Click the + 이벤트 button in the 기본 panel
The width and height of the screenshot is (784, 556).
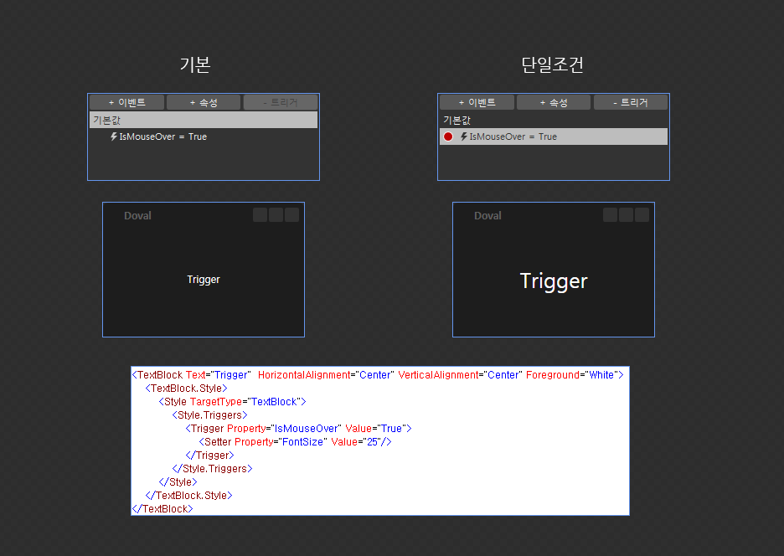tap(127, 102)
